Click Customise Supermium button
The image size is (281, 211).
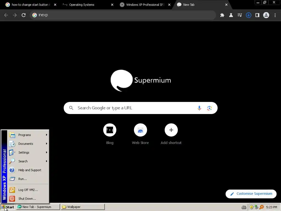pos(251,194)
